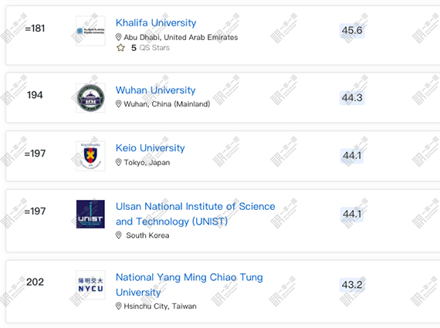Open National Yang Ming Chiao Tung University link

(x=189, y=285)
